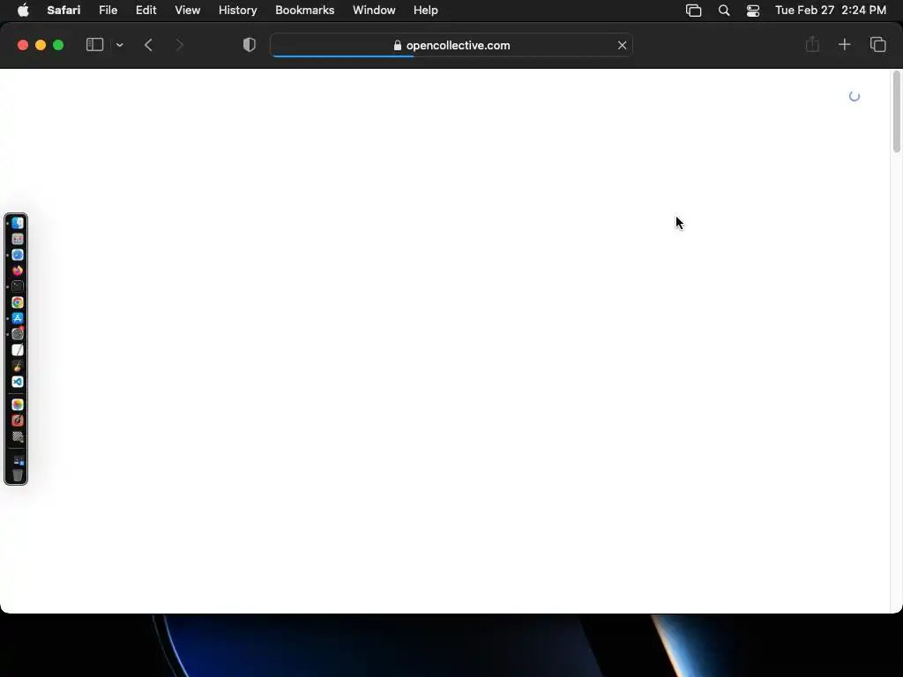This screenshot has height=677, width=903.
Task: Open the red compass app in dock
Action: tap(18, 420)
